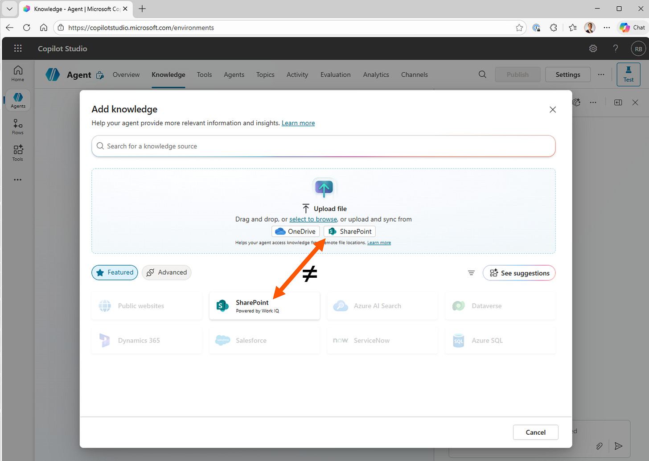Choose ServiceNow knowledge source
649x461 pixels.
(x=382, y=340)
